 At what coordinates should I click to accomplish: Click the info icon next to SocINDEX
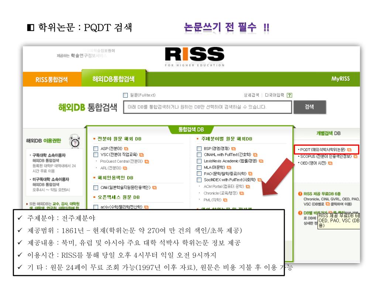click(x=260, y=180)
